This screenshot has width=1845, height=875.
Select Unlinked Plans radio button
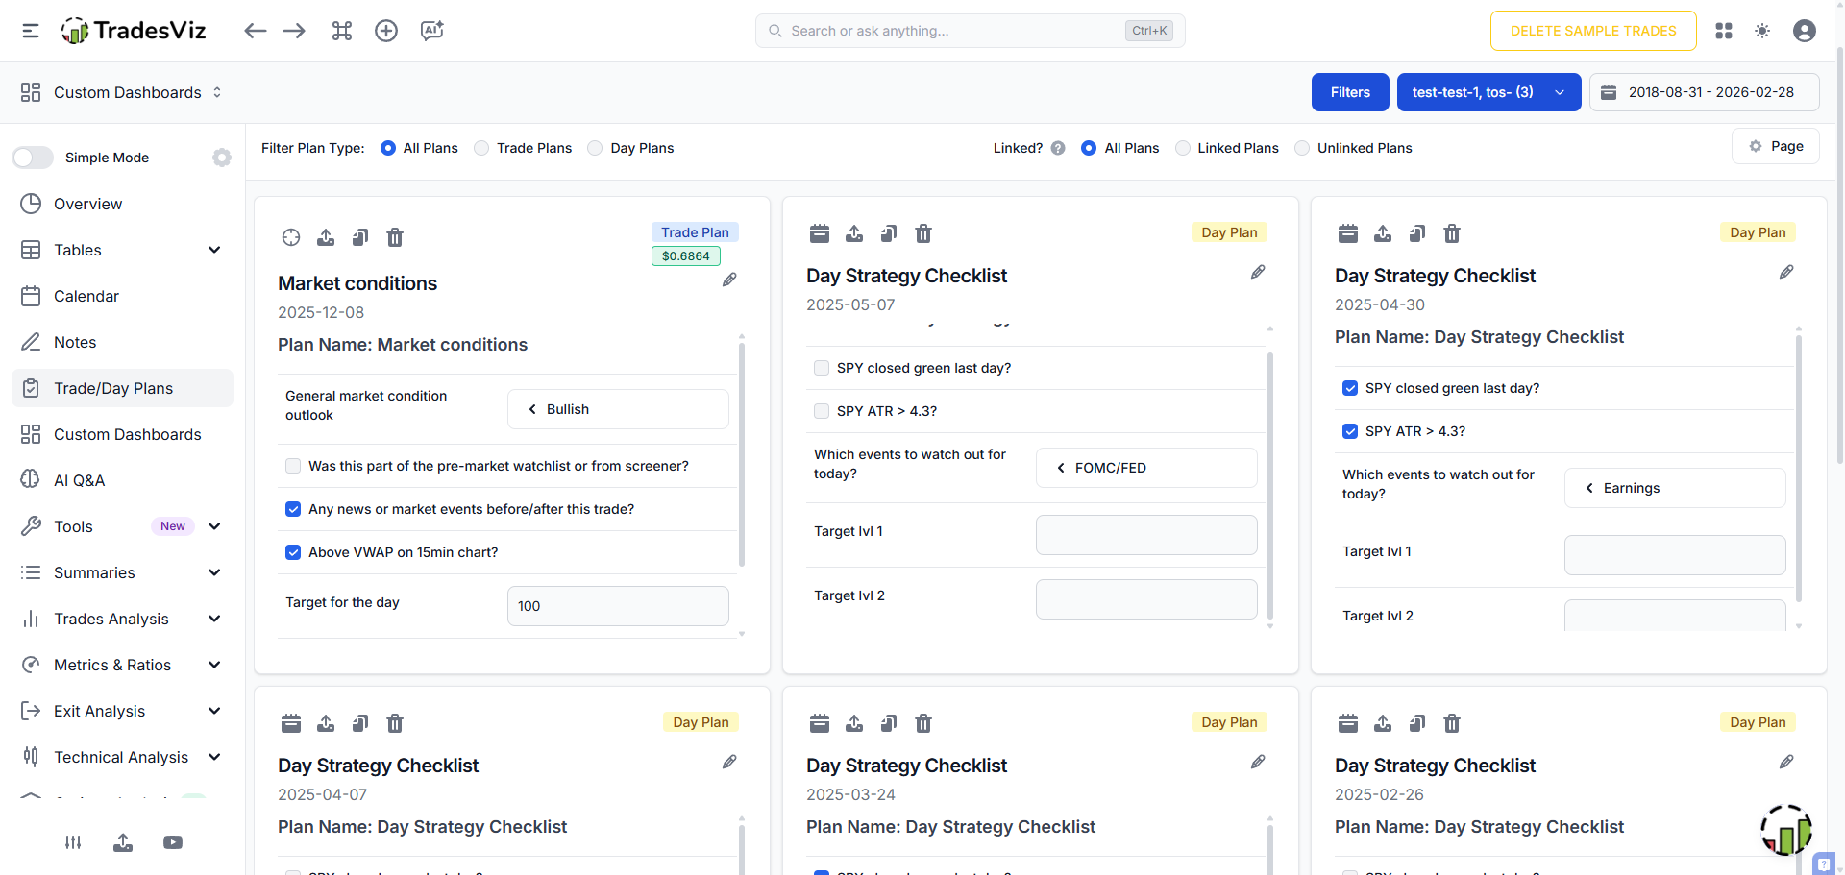[1302, 148]
